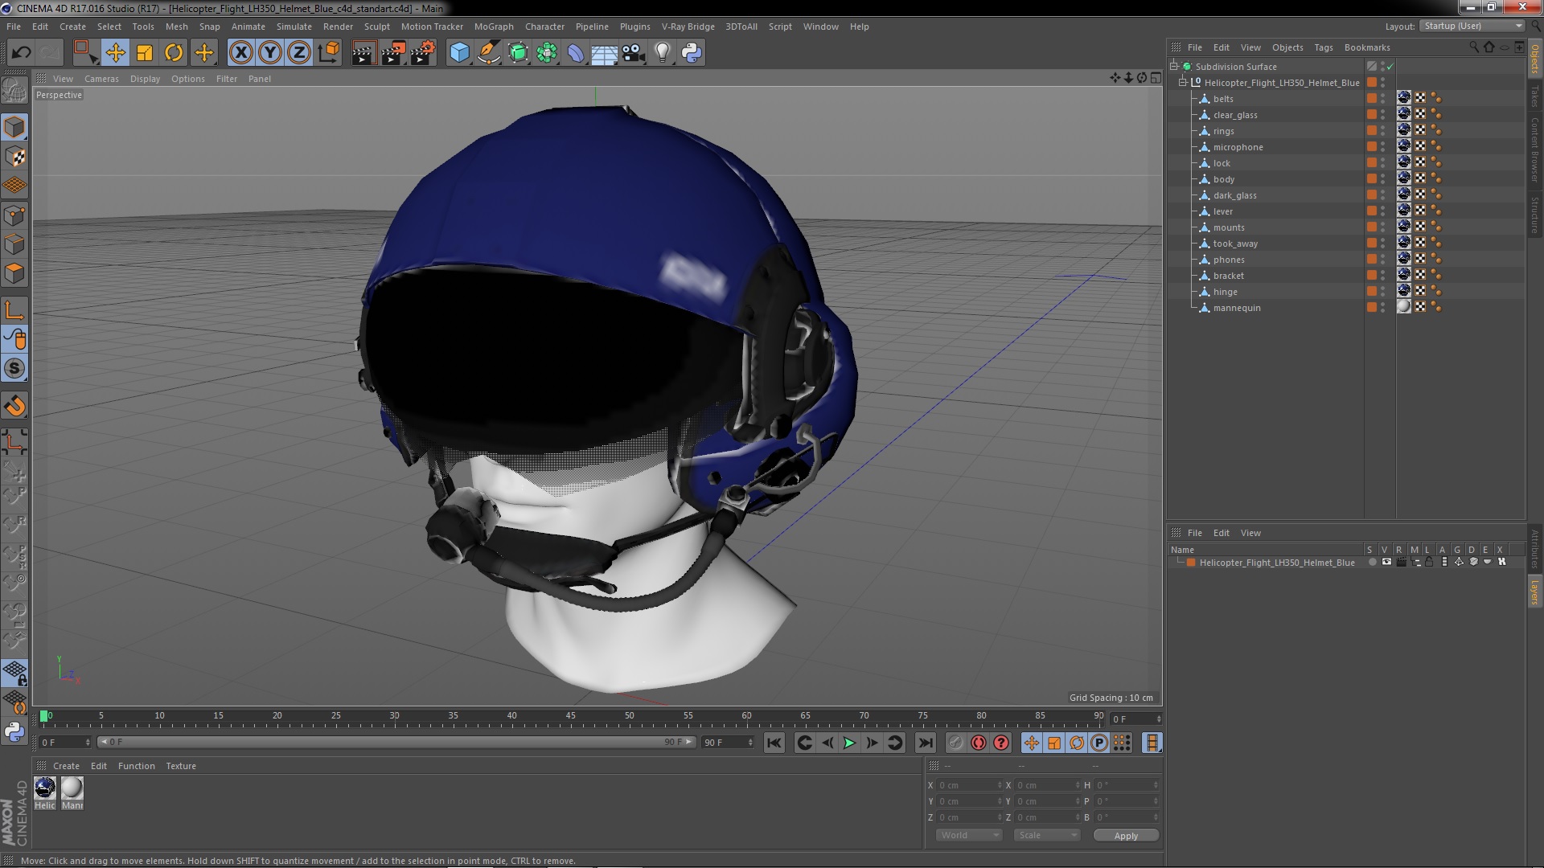1544x868 pixels.
Task: Add Subdivision Surface generator icon
Action: coord(518,53)
